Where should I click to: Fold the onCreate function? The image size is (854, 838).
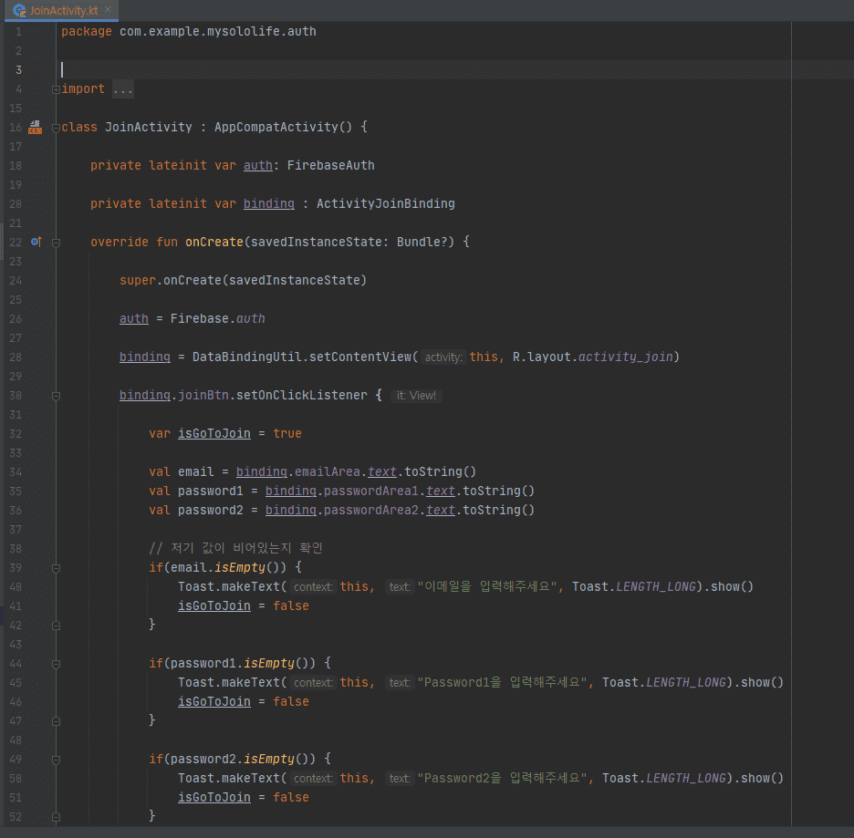56,243
